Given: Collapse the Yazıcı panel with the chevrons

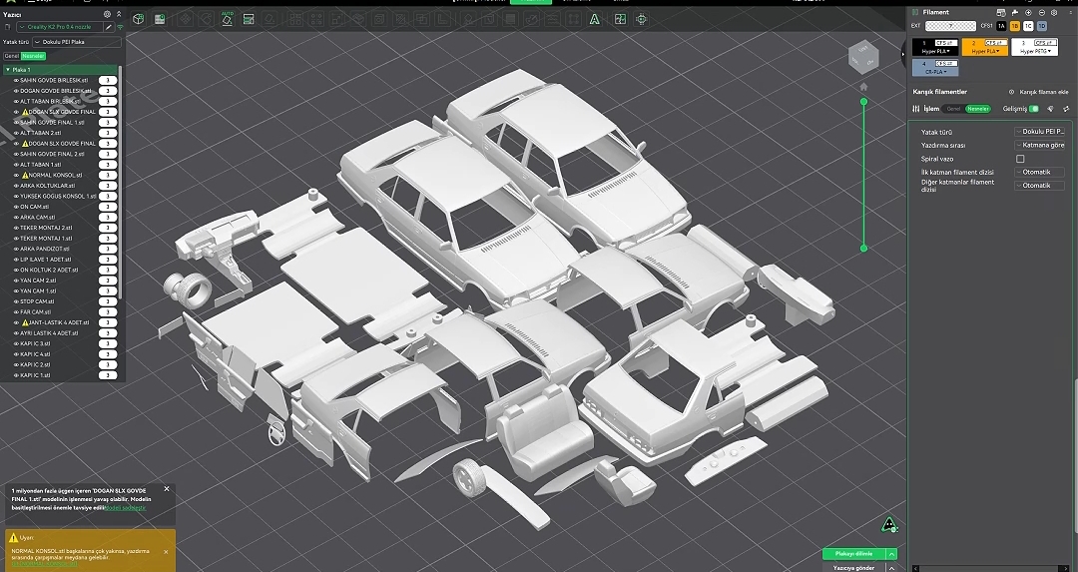Looking at the screenshot, I should 118,14.
